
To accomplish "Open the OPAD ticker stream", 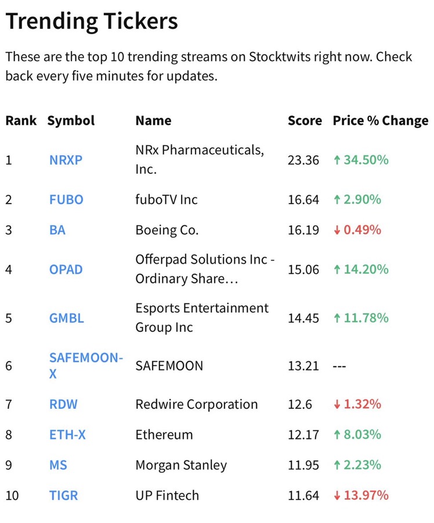I will pos(66,270).
